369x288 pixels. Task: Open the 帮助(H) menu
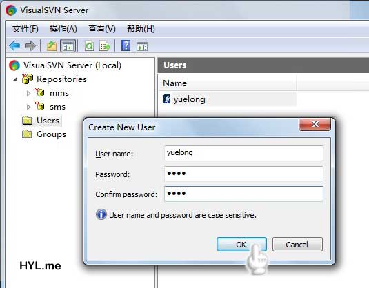141,29
